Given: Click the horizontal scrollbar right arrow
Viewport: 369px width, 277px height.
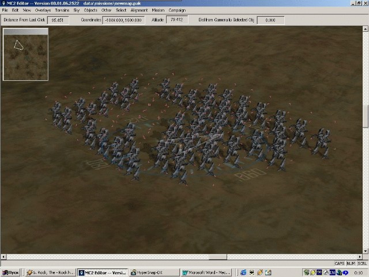Looking at the screenshot, I should 360,256.
